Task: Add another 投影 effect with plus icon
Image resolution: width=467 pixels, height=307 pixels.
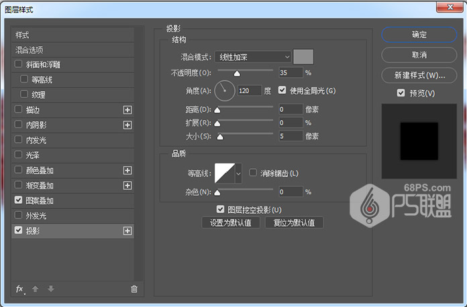Action: 127,231
